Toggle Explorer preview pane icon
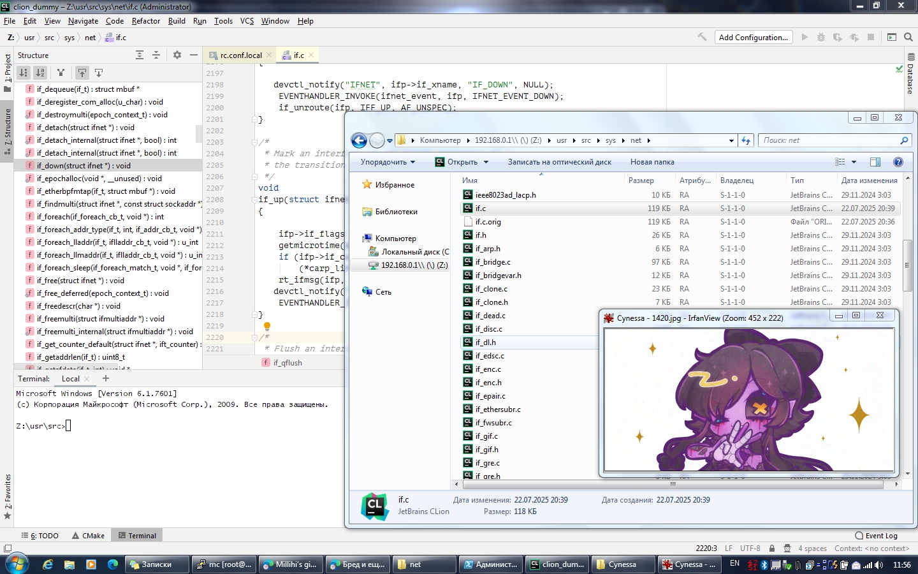The width and height of the screenshot is (918, 574). (875, 162)
